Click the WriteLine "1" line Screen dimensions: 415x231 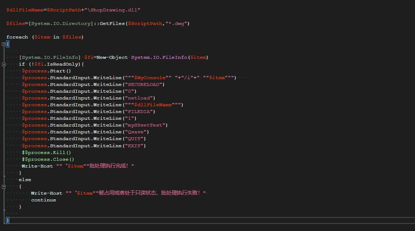79,118
